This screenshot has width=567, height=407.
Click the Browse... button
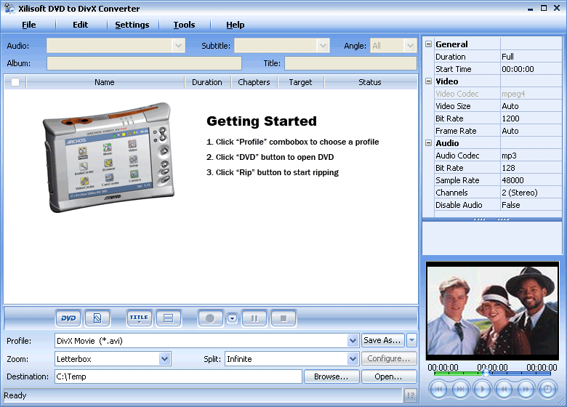[331, 376]
